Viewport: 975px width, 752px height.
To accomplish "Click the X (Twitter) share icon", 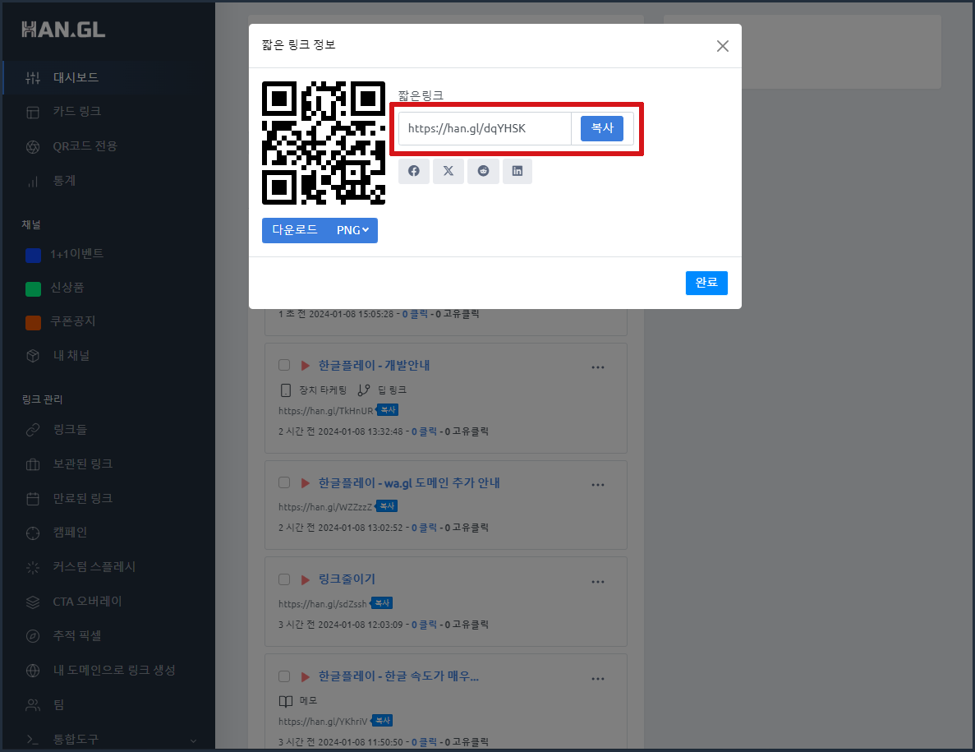I will [x=448, y=171].
